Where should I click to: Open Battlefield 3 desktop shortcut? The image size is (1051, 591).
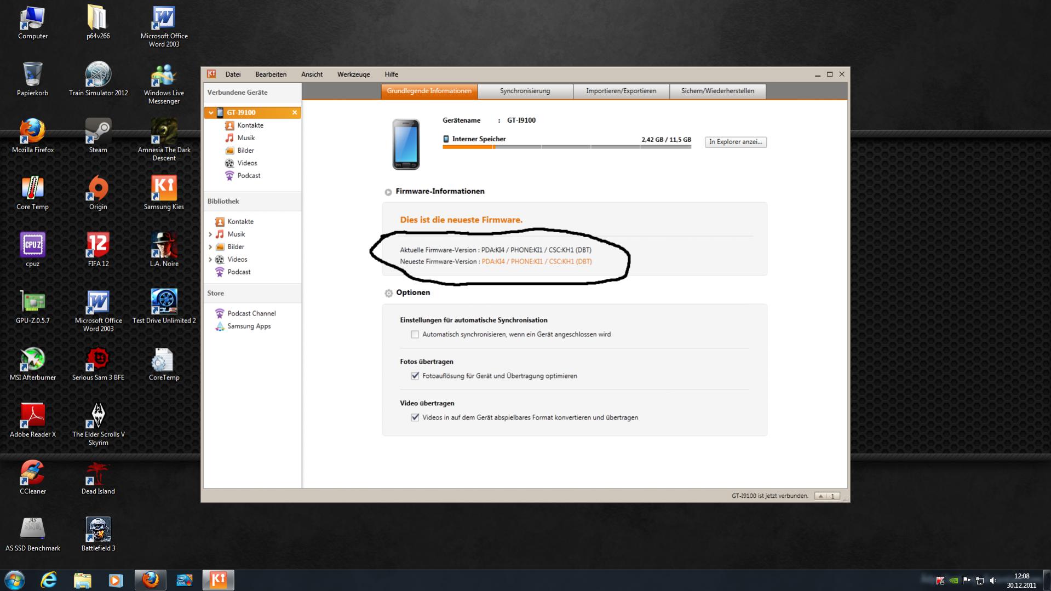pos(98,535)
